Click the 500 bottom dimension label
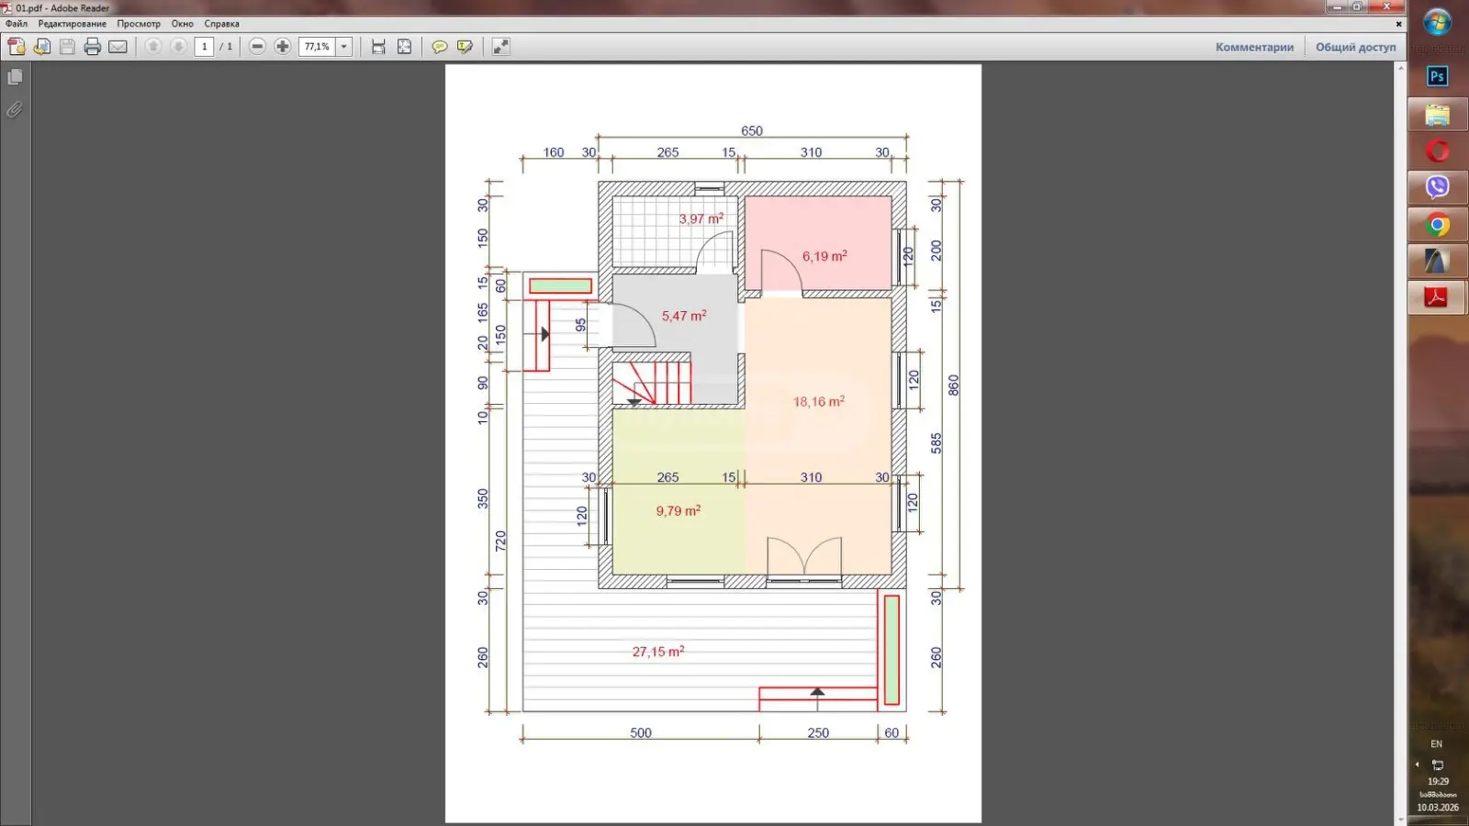The height and width of the screenshot is (826, 1469). (x=641, y=732)
